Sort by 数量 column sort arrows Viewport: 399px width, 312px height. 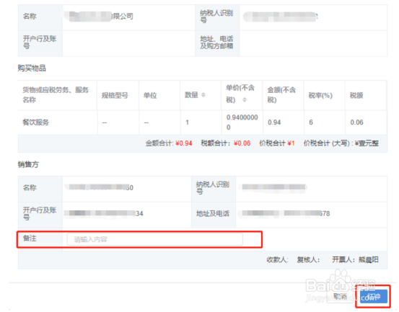coord(203,95)
